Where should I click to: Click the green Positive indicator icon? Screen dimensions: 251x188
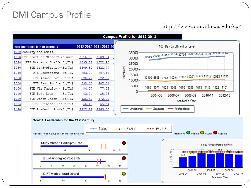coord(189,133)
